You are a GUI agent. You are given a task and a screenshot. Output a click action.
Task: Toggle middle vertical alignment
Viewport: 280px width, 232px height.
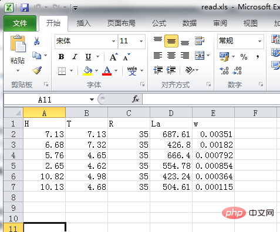click(171, 41)
